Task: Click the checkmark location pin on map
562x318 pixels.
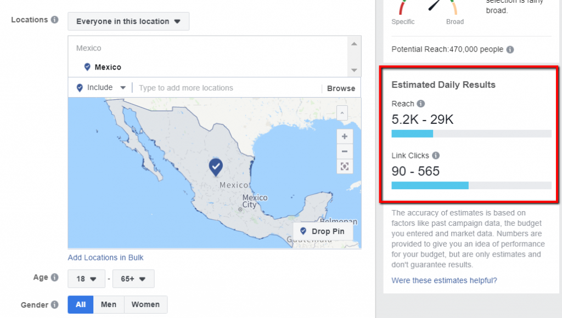Action: pyautogui.click(x=216, y=166)
